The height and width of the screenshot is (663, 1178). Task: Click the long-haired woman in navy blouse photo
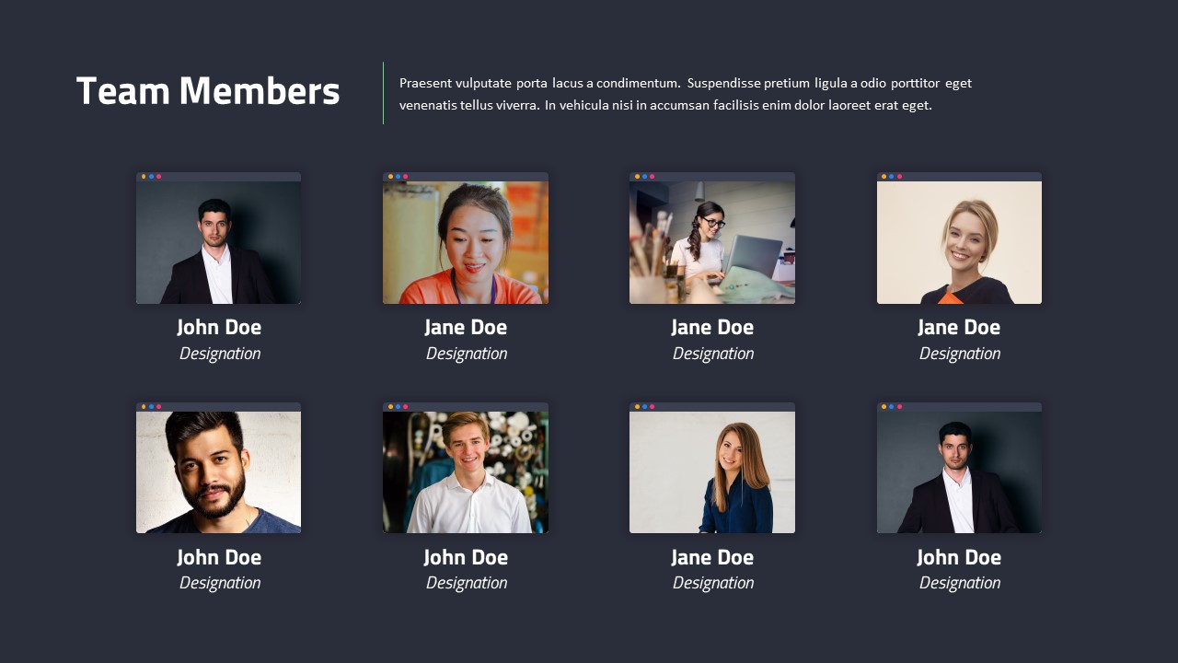click(712, 472)
